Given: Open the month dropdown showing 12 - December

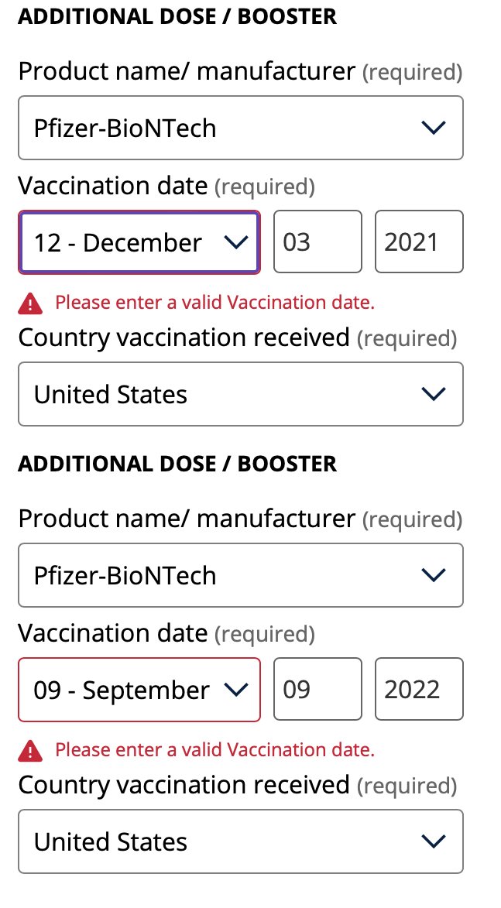Looking at the screenshot, I should click(x=124, y=242).
